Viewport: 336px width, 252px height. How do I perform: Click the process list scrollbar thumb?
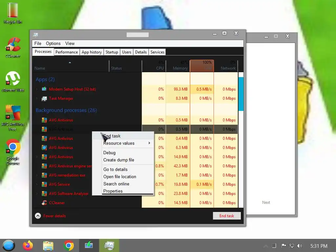[x=241, y=94]
